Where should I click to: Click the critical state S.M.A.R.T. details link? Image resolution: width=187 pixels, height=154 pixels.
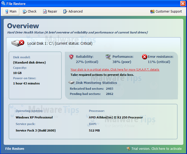pyautogui.click(x=115, y=70)
